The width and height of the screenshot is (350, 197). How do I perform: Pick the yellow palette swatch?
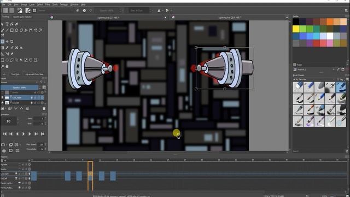tap(296, 29)
